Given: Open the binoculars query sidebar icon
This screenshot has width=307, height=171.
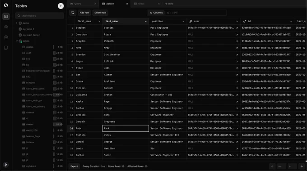Looking at the screenshot, I should (6, 27).
